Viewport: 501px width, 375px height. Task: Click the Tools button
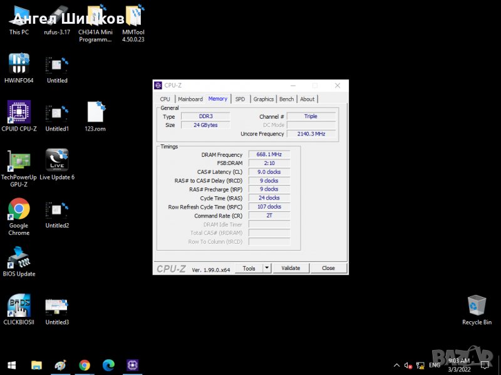pos(249,268)
